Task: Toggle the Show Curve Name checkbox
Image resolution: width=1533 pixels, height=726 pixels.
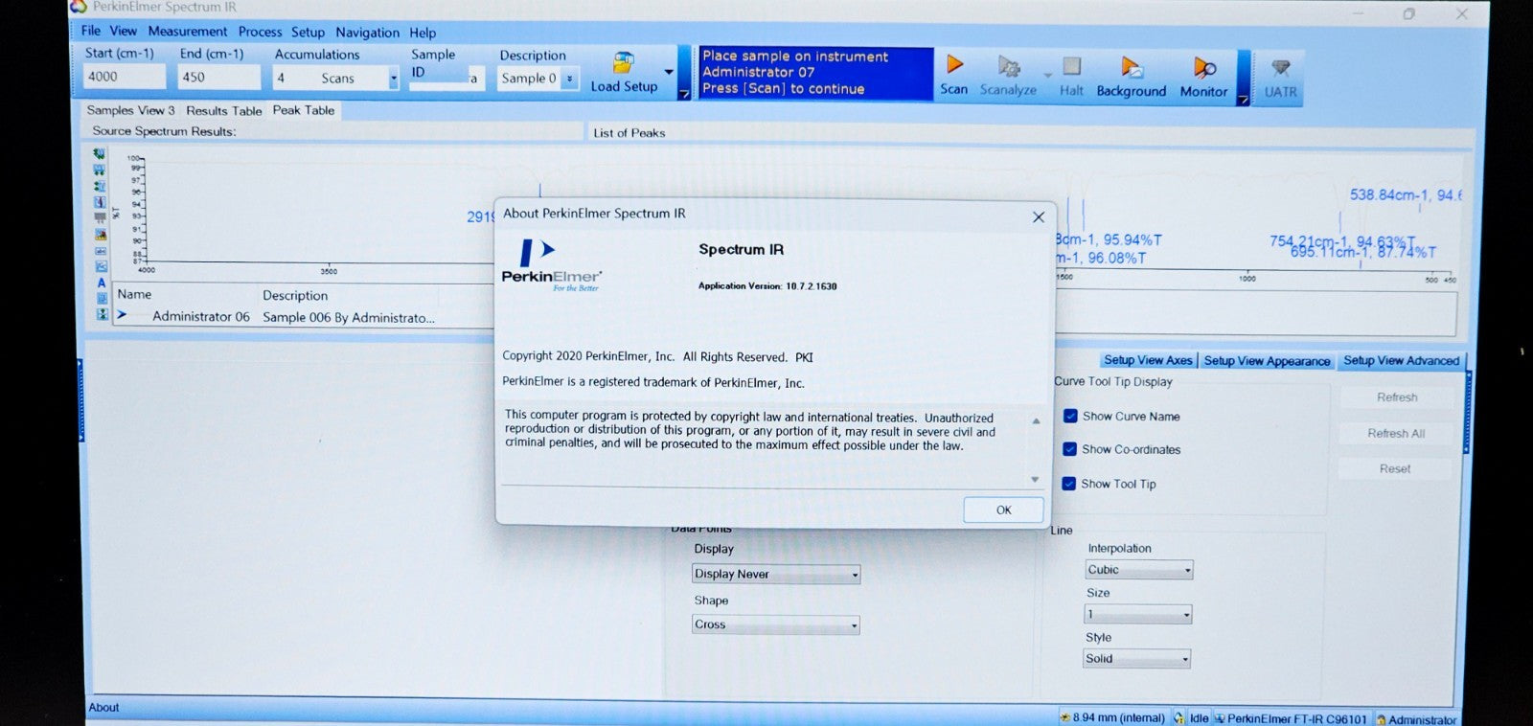Action: click(x=1070, y=416)
